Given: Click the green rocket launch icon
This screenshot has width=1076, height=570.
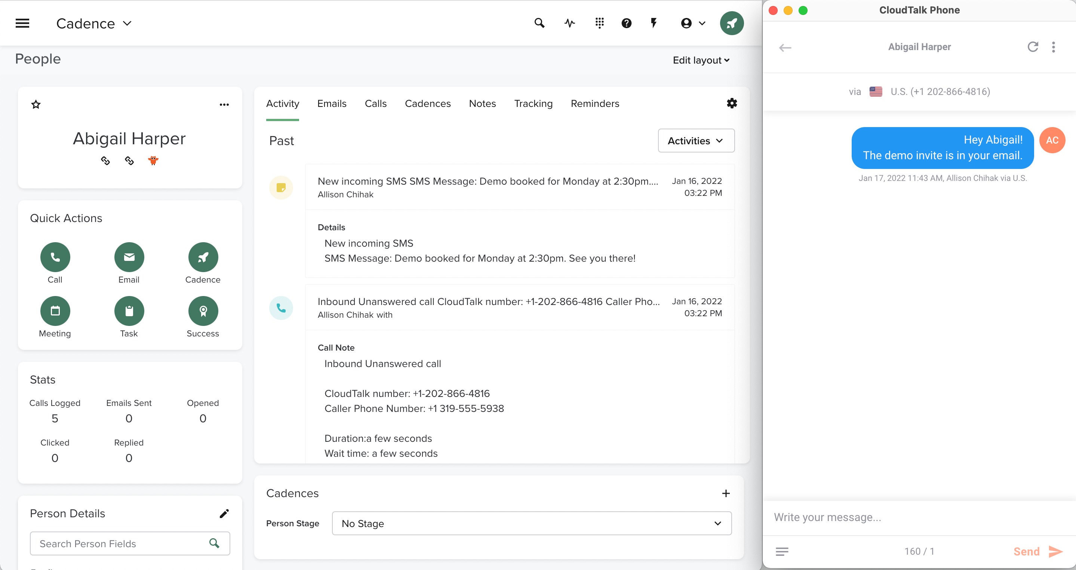Looking at the screenshot, I should (731, 24).
